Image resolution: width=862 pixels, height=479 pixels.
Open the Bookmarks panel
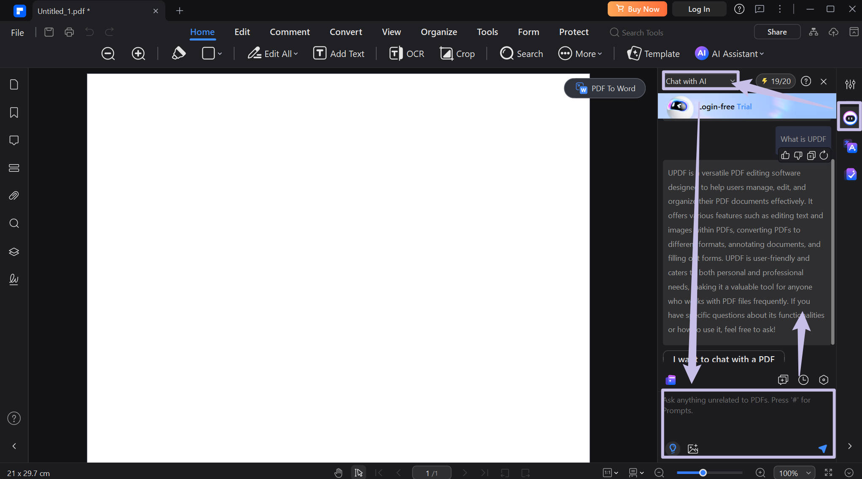pos(13,112)
